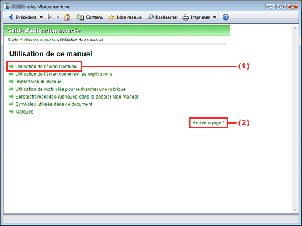Image resolution: width=302 pixels, height=226 pixels.
Task: Click the Rechercher magnifying glass icon
Action: [150, 17]
